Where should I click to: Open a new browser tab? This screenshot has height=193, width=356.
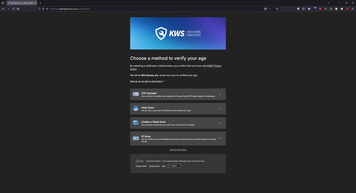[40, 3]
